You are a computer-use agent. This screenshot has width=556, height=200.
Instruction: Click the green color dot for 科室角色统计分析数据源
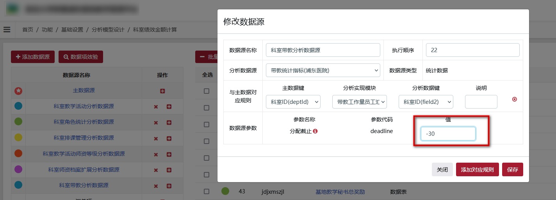[x=18, y=122]
